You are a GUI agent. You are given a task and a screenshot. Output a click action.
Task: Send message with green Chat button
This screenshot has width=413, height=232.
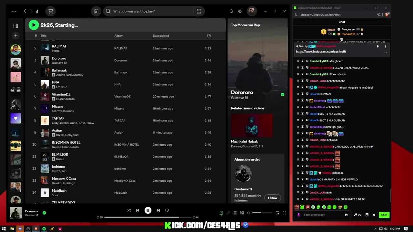click(x=384, y=215)
